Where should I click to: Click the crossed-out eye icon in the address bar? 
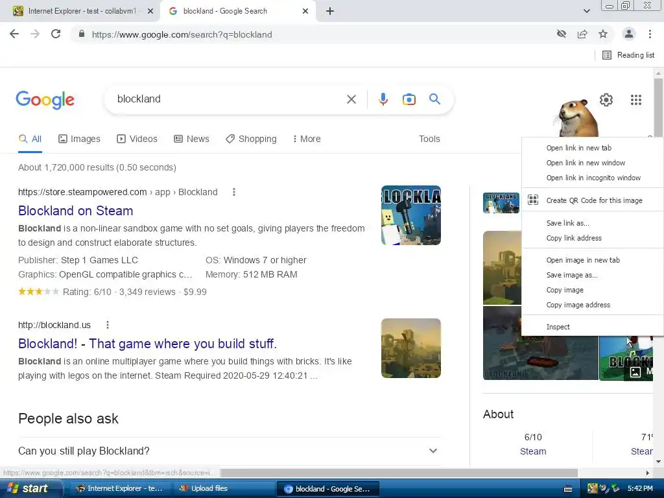(x=562, y=34)
